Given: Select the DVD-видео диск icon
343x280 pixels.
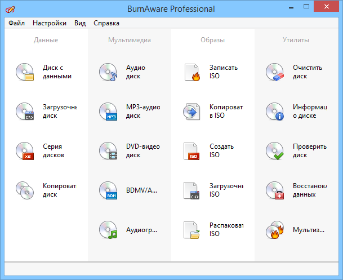Looking at the screenshot, I should [x=108, y=151].
